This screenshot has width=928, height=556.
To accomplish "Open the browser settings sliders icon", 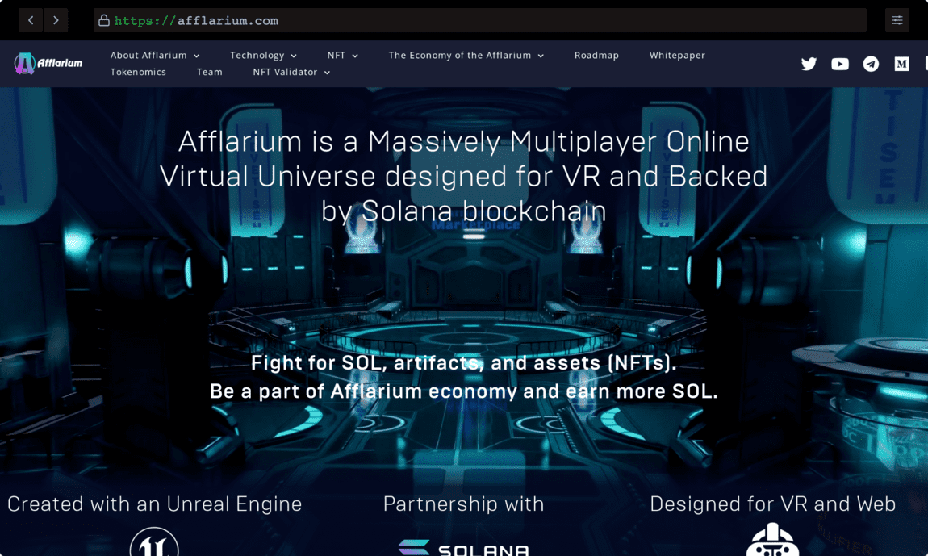I will [x=897, y=21].
